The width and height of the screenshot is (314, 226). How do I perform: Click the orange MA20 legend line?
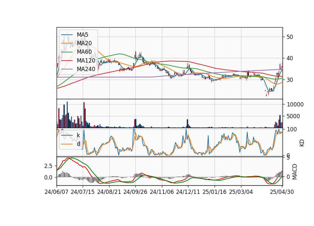tap(67, 43)
